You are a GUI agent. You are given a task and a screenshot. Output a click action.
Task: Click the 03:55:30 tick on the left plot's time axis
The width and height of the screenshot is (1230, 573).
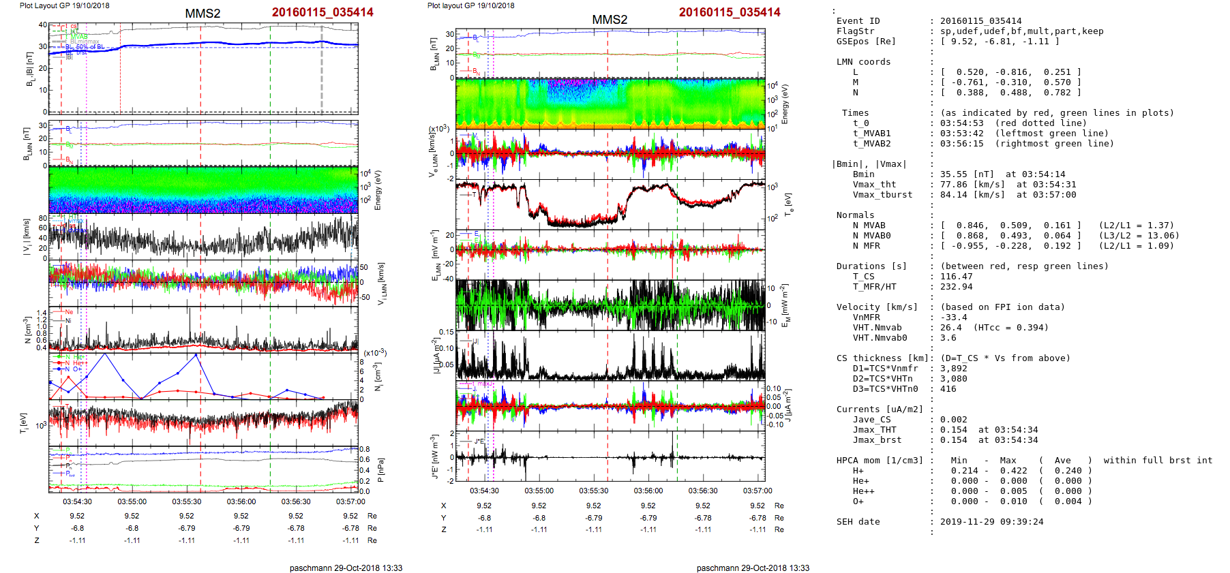(x=186, y=501)
